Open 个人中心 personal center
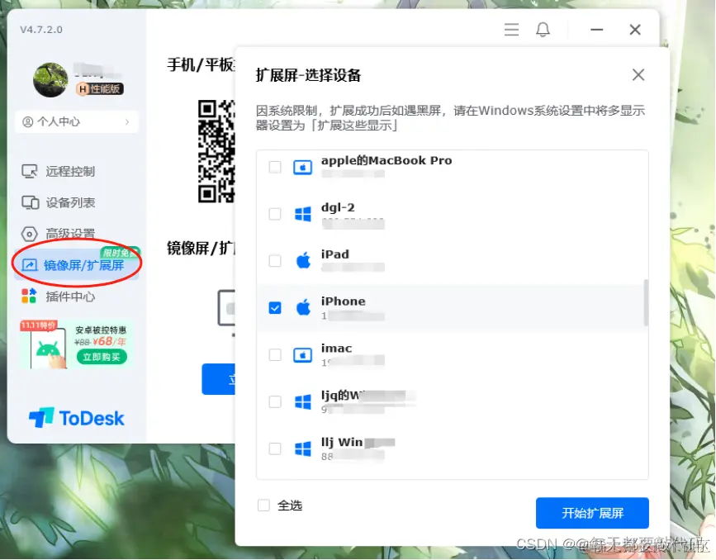The height and width of the screenshot is (560, 716). coord(77,122)
